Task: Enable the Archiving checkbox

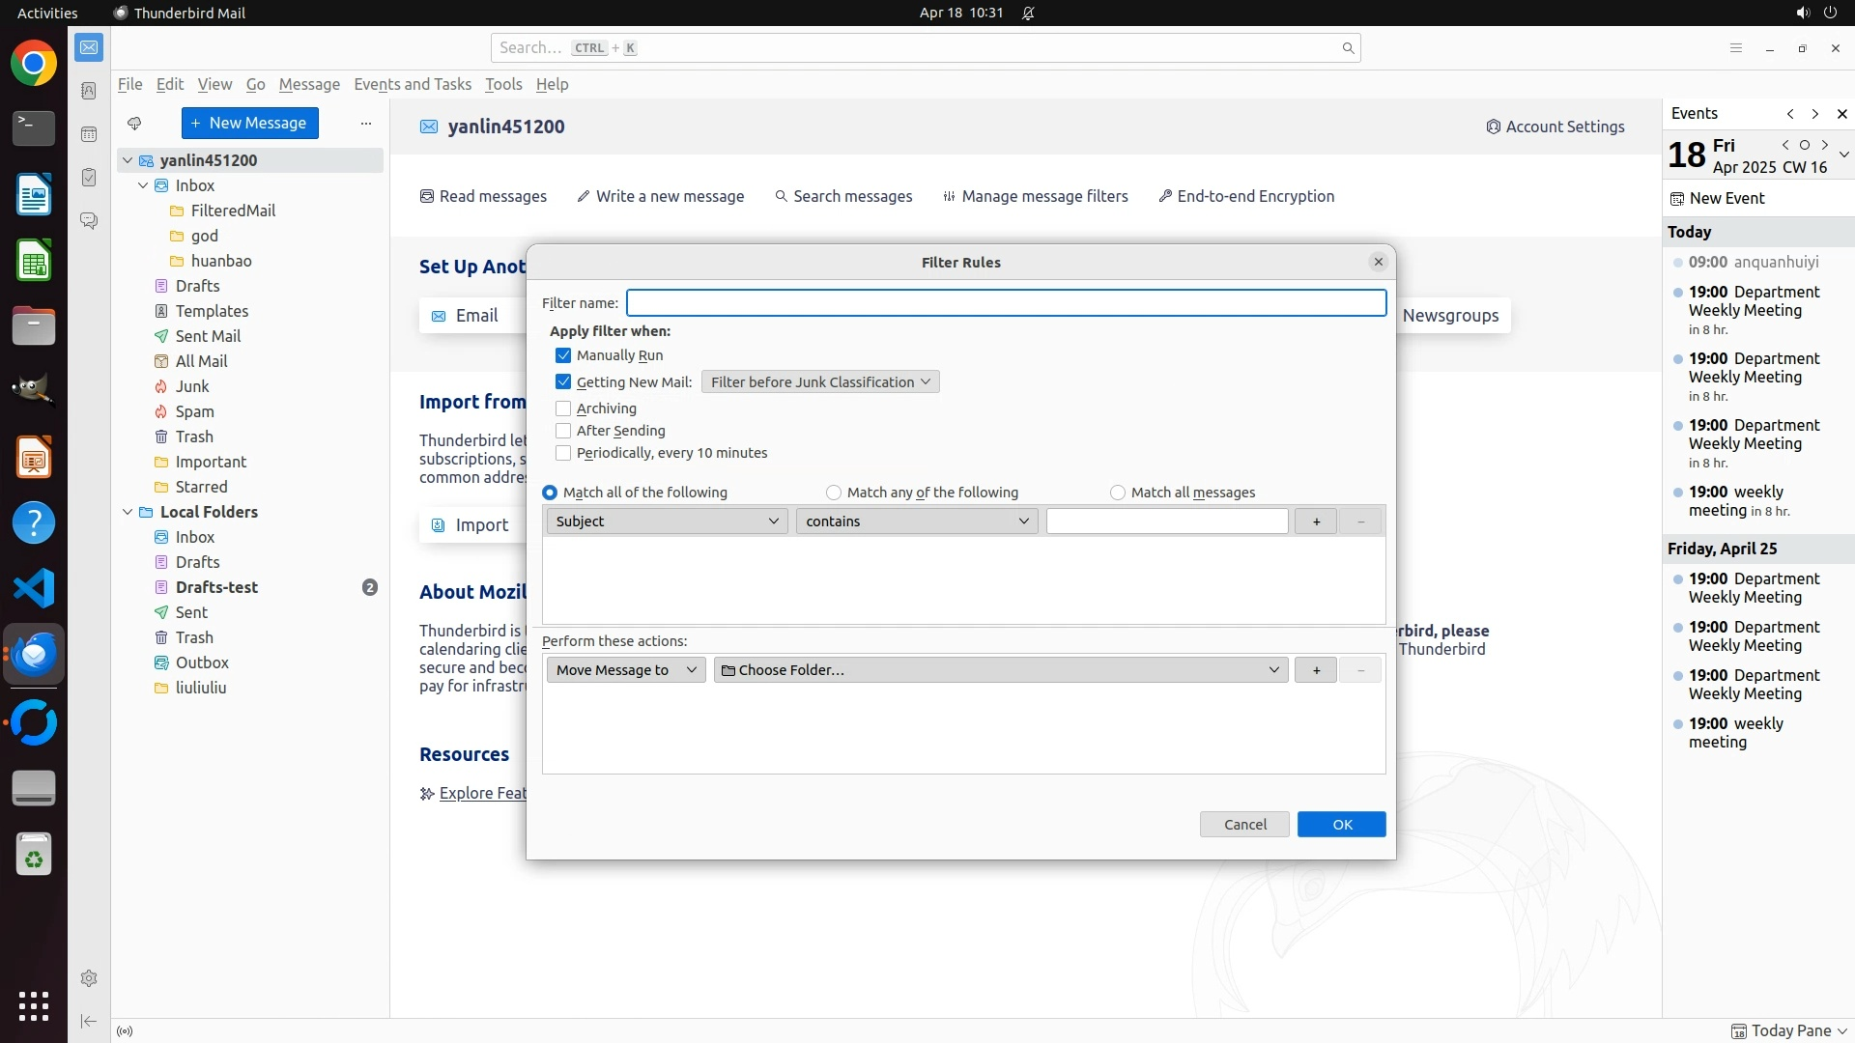Action: [563, 409]
